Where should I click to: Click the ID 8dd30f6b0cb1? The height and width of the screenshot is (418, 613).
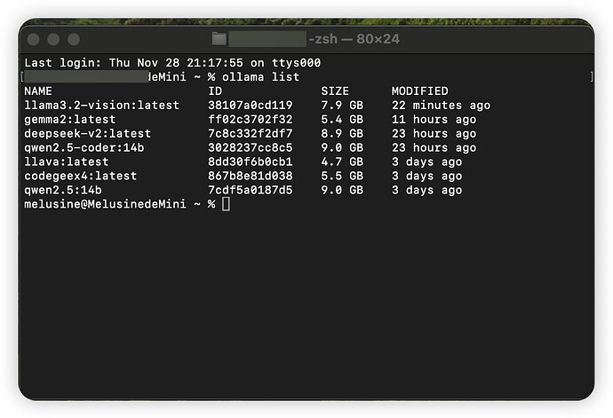pos(251,162)
